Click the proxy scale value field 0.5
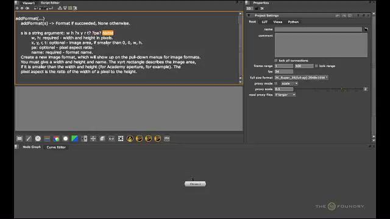This screenshot has width=390, height=219. (284, 89)
